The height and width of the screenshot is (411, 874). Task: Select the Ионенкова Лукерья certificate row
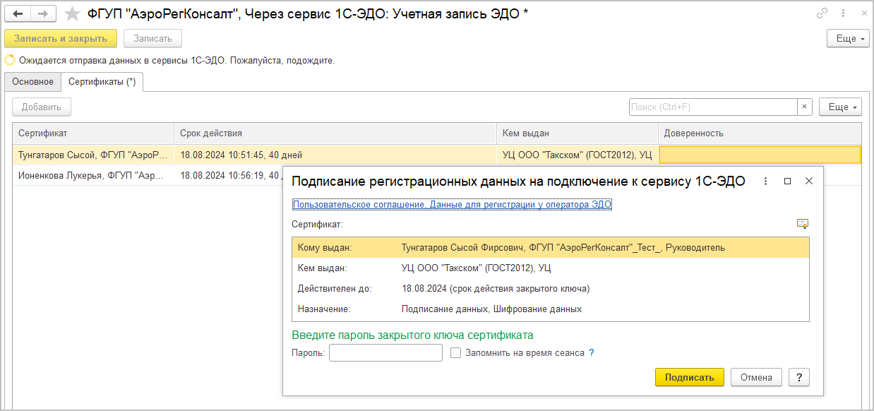(x=92, y=175)
